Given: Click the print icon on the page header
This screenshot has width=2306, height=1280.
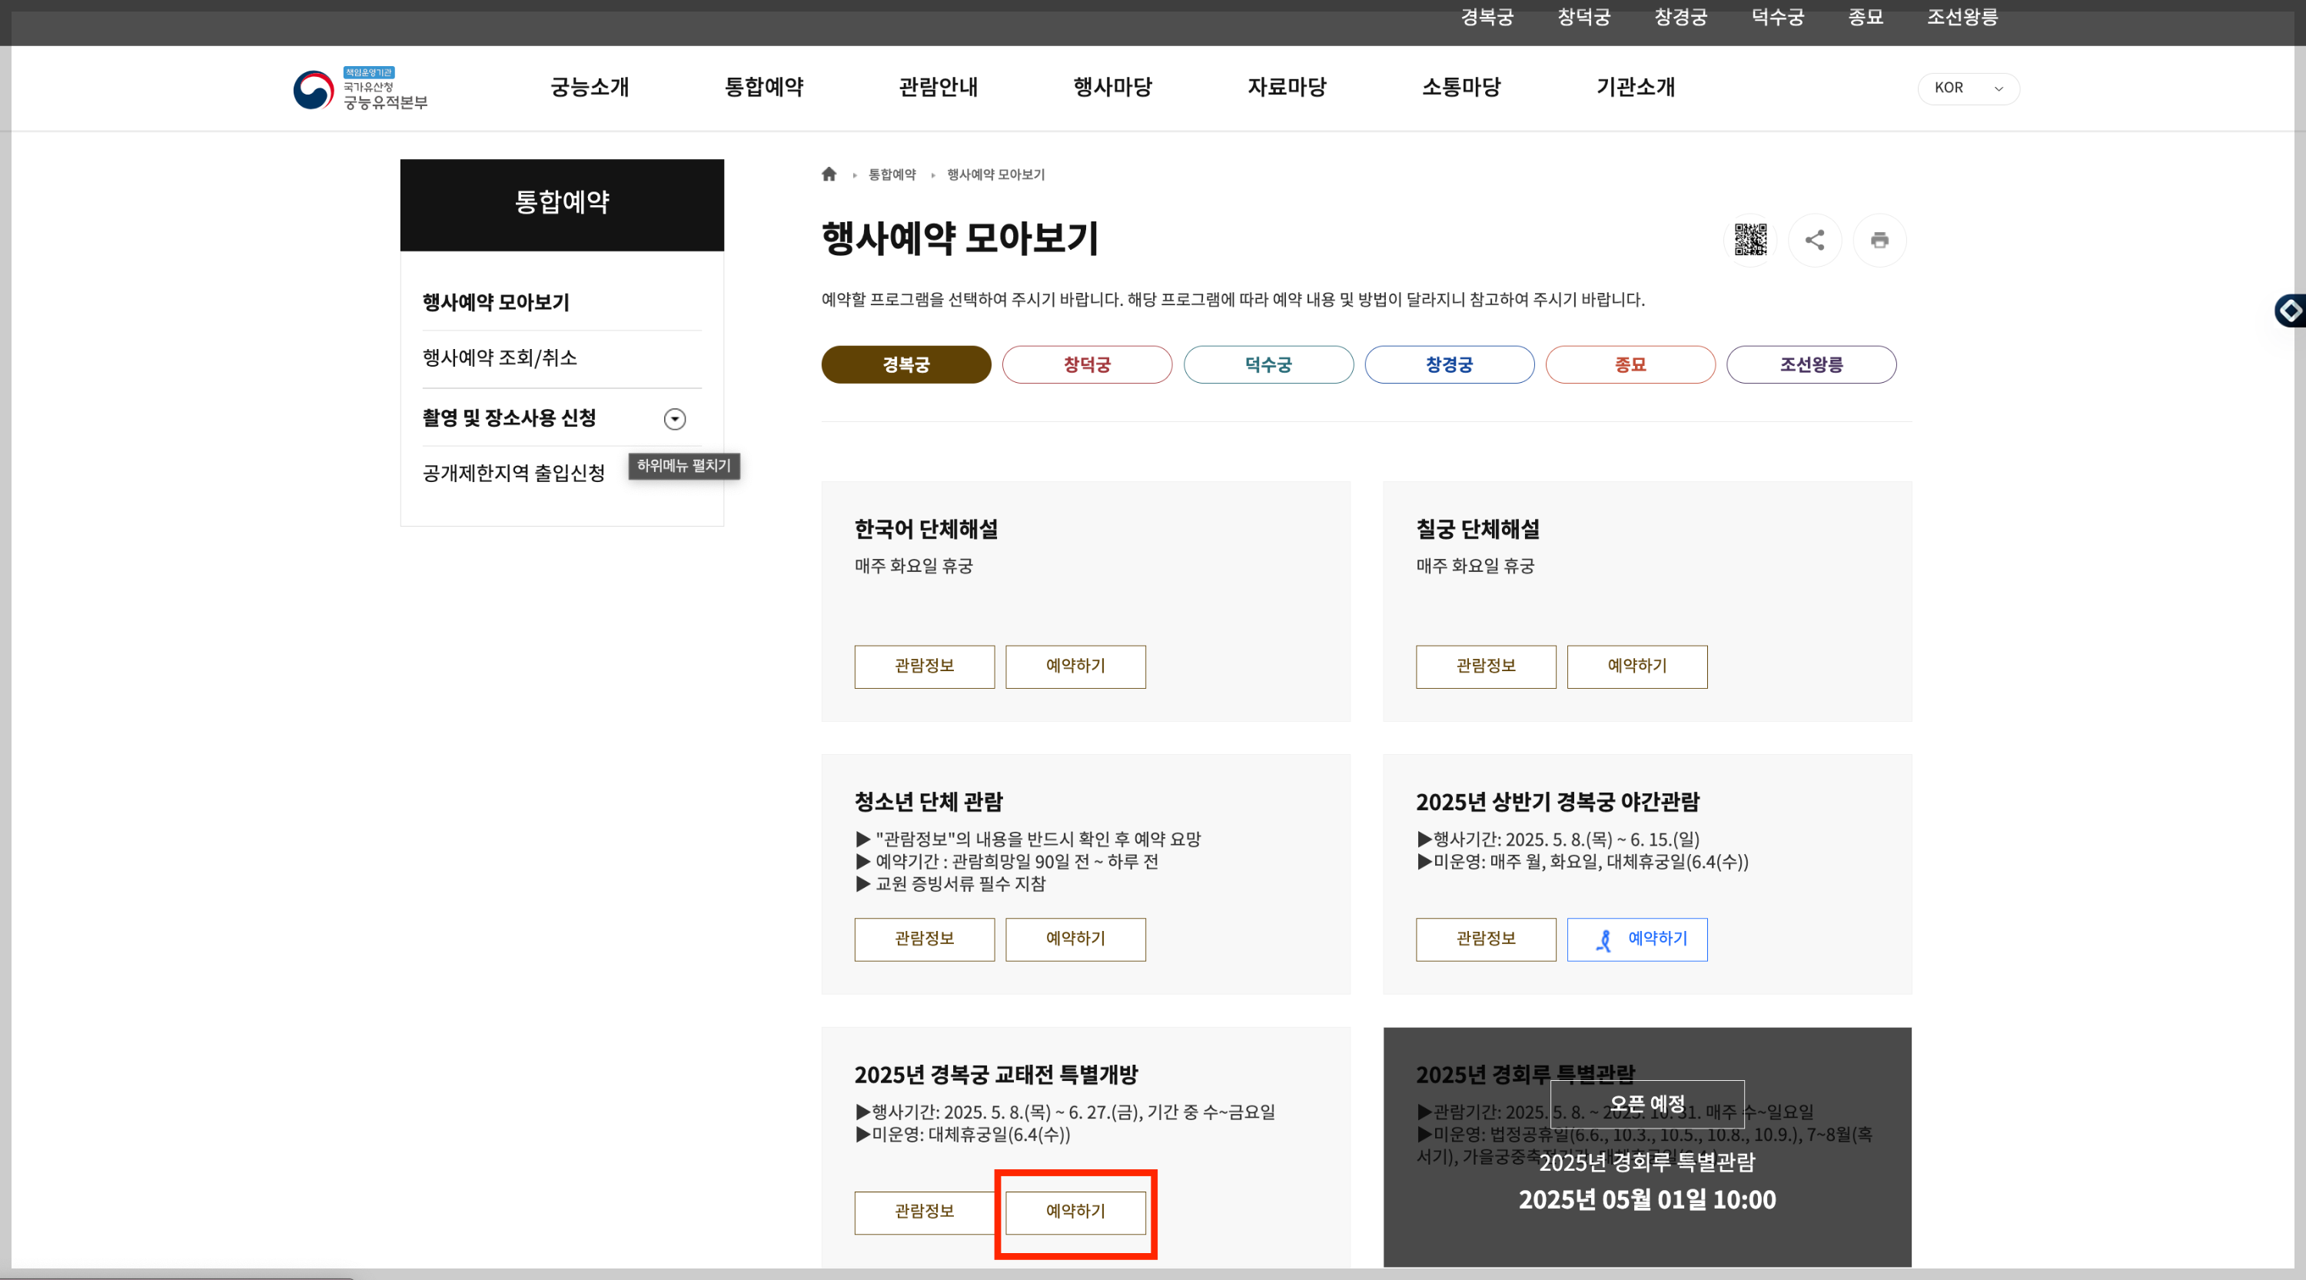Looking at the screenshot, I should [x=1880, y=240].
